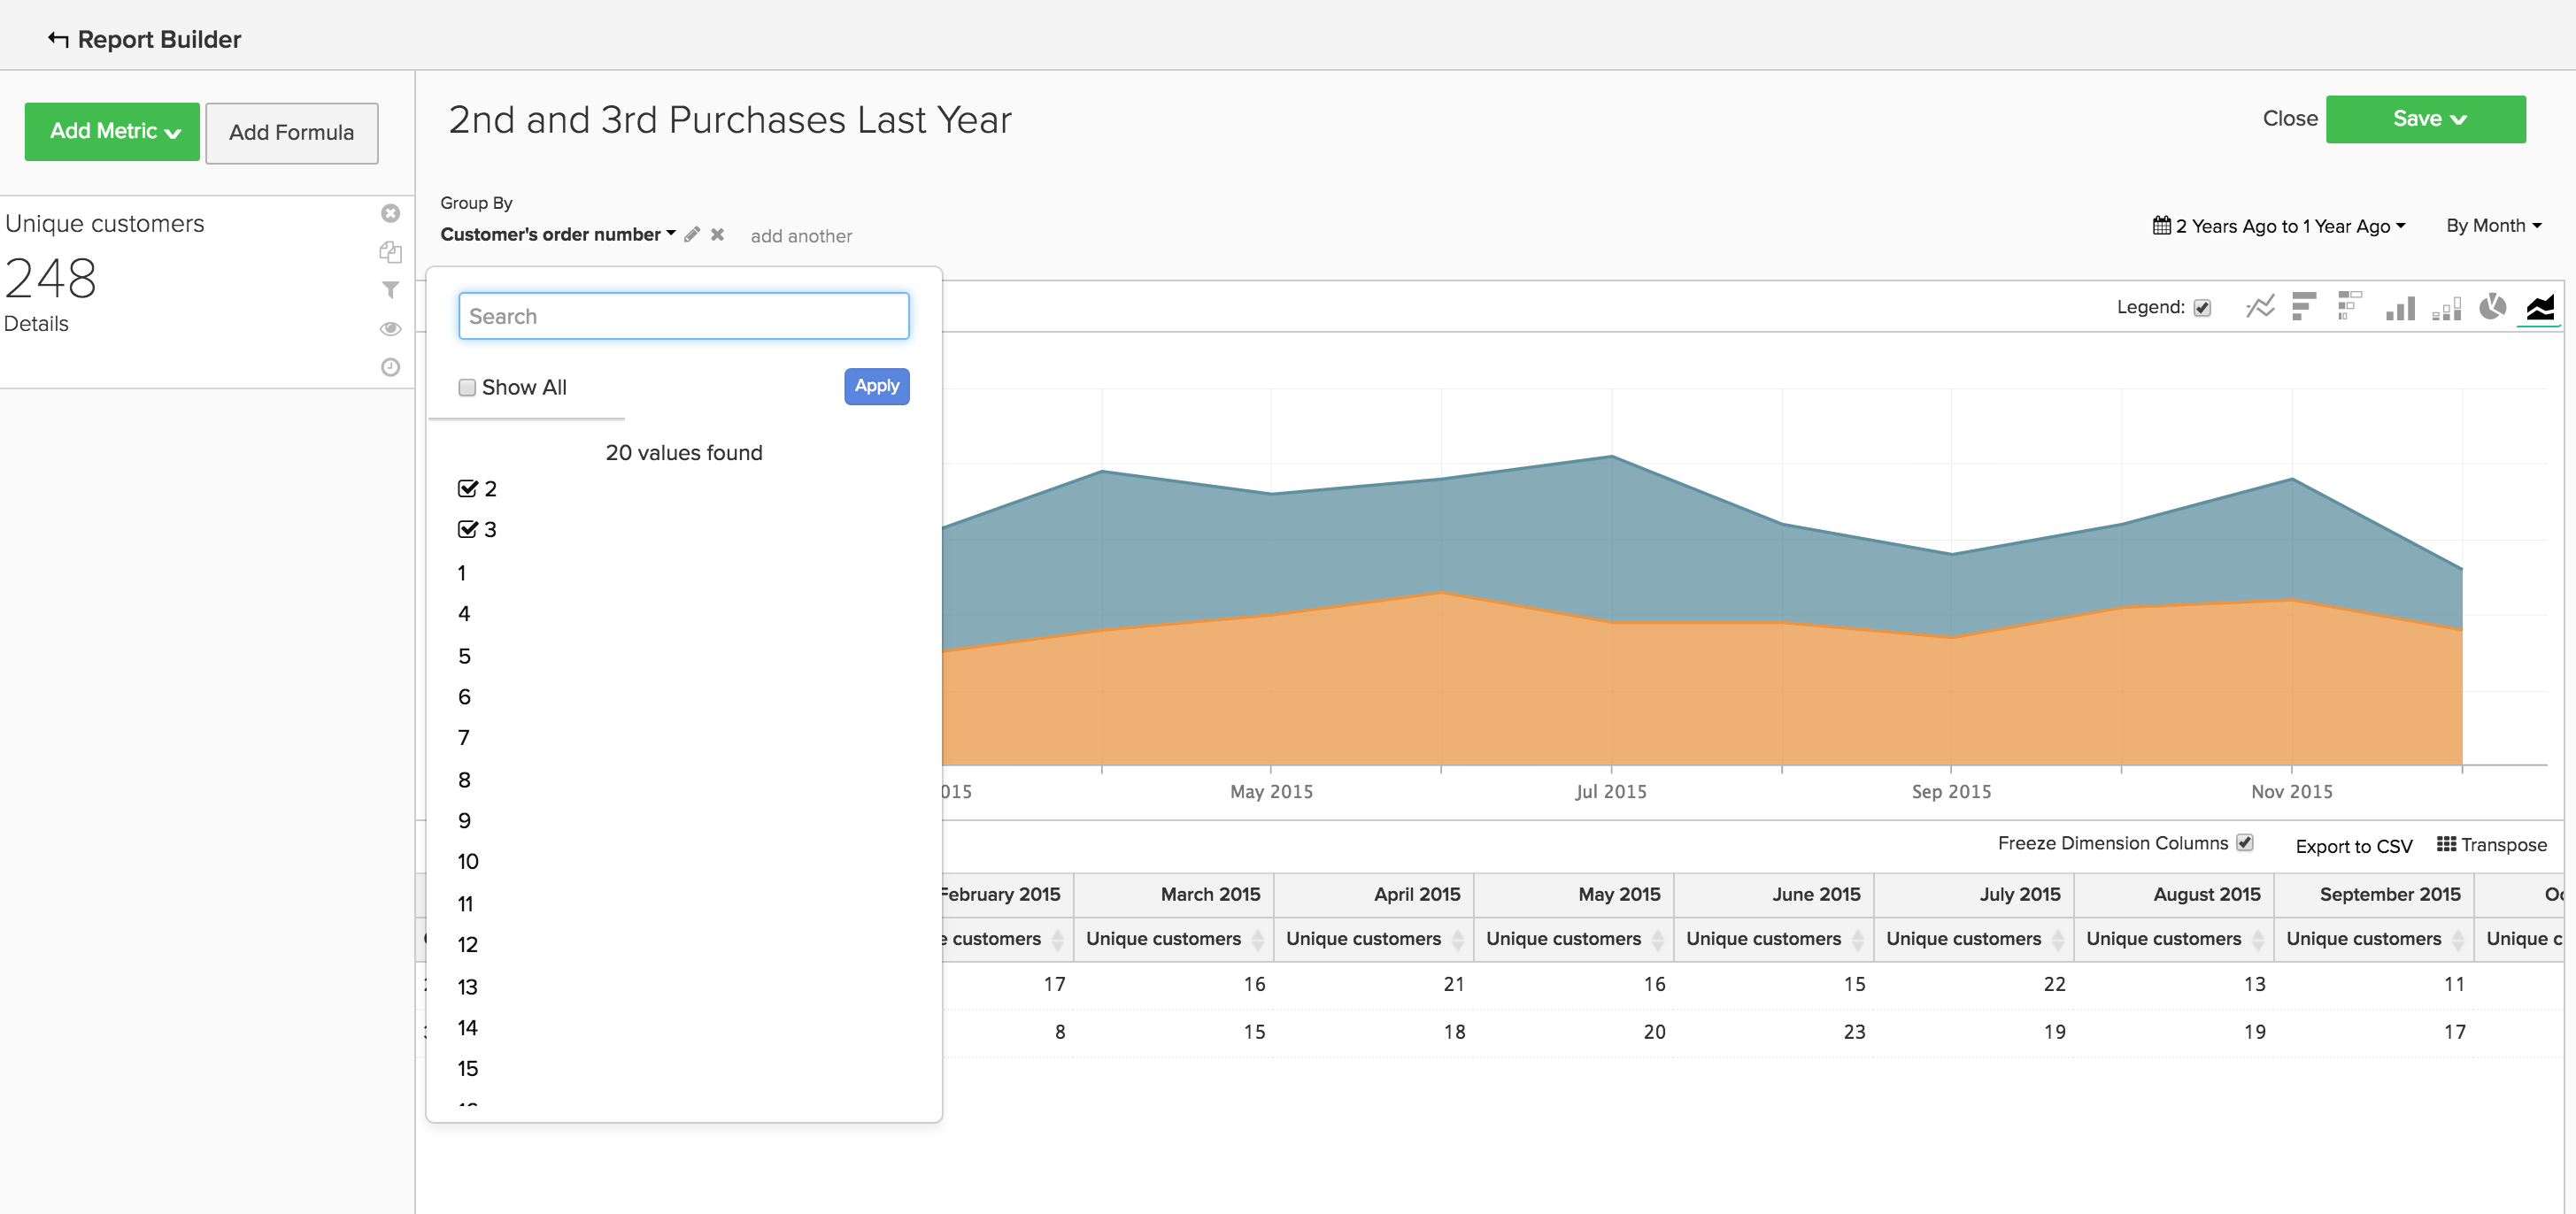Switch to line chart view
2576x1214 pixels.
point(2259,307)
